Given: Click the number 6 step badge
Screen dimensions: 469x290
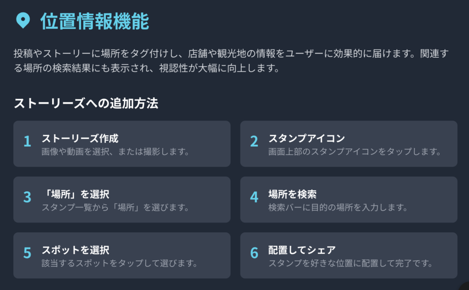Looking at the screenshot, I should tap(254, 253).
